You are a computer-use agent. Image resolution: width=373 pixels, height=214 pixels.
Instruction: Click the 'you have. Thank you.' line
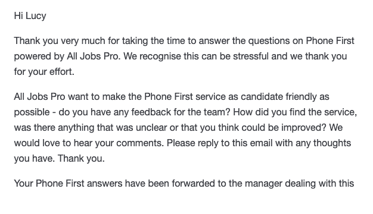point(59,159)
